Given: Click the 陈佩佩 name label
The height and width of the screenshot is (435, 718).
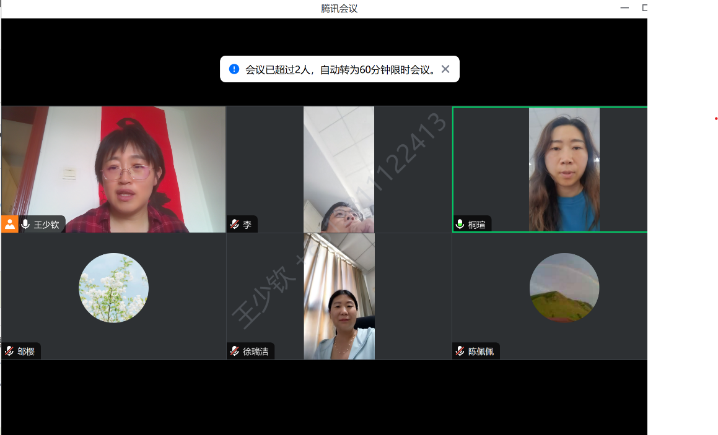Looking at the screenshot, I should 481,351.
